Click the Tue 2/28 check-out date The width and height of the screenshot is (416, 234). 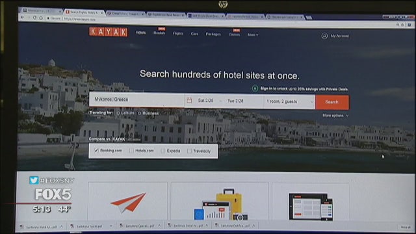pyautogui.click(x=235, y=101)
